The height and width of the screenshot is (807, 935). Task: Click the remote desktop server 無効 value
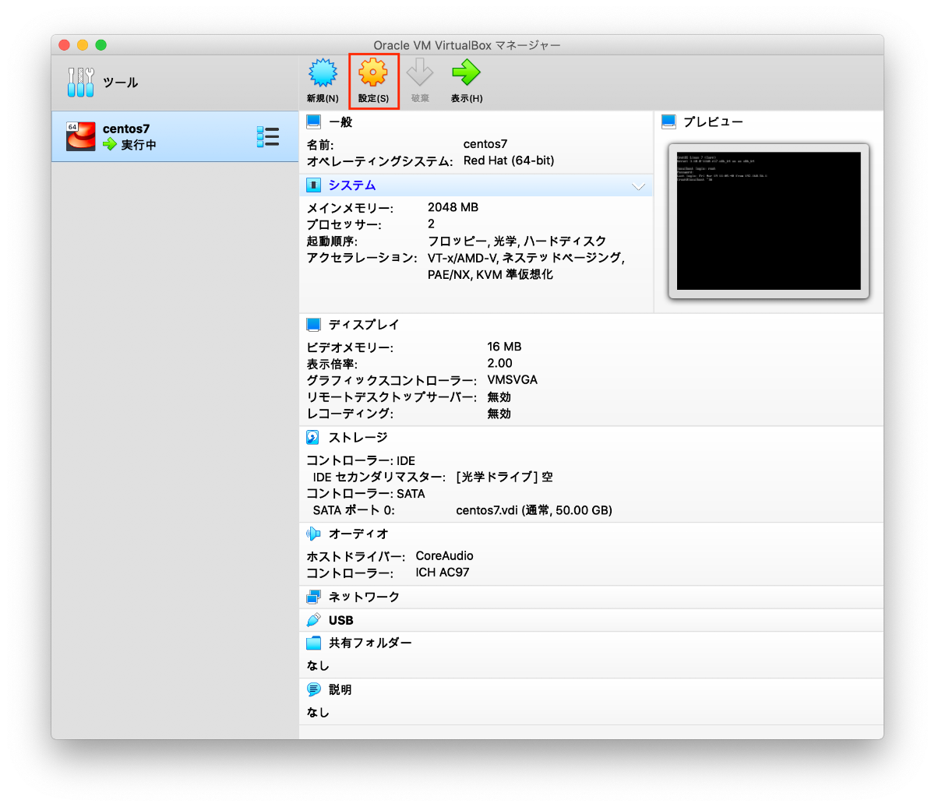click(499, 397)
